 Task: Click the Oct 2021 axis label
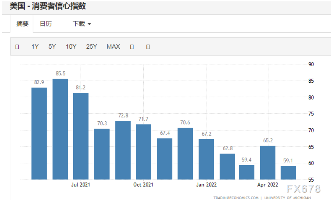pyautogui.click(x=143, y=184)
